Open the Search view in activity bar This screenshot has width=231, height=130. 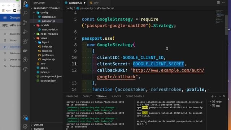[25, 13]
